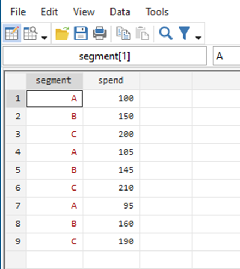The width and height of the screenshot is (240, 269).
Task: Select row header 6
Action: [16, 188]
